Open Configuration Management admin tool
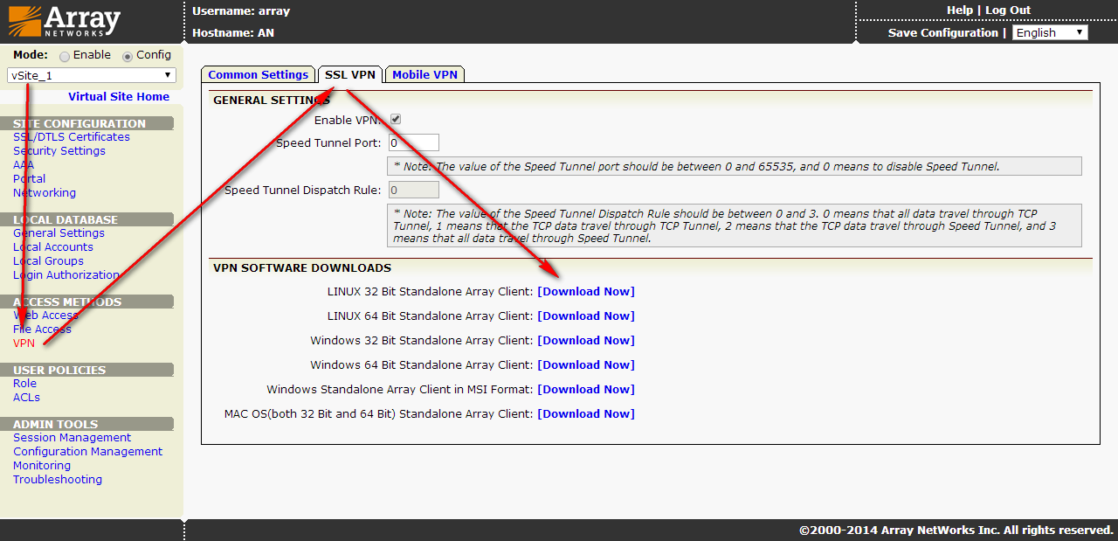This screenshot has height=541, width=1118. click(88, 451)
